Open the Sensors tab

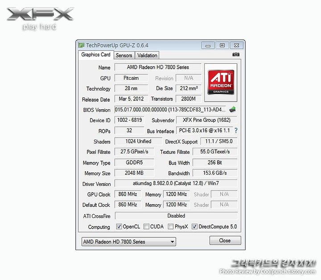(124, 55)
